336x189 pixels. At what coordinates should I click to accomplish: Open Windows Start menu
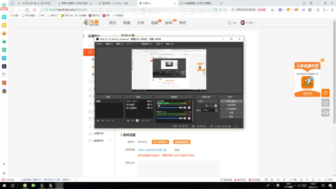pos(4,186)
